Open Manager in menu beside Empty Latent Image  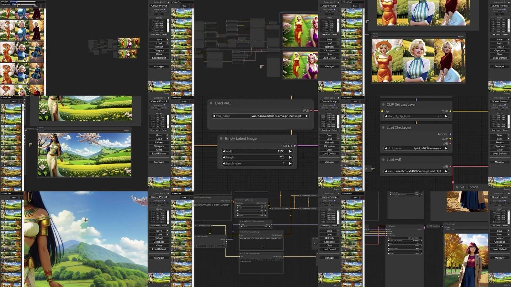[x=329, y=162]
